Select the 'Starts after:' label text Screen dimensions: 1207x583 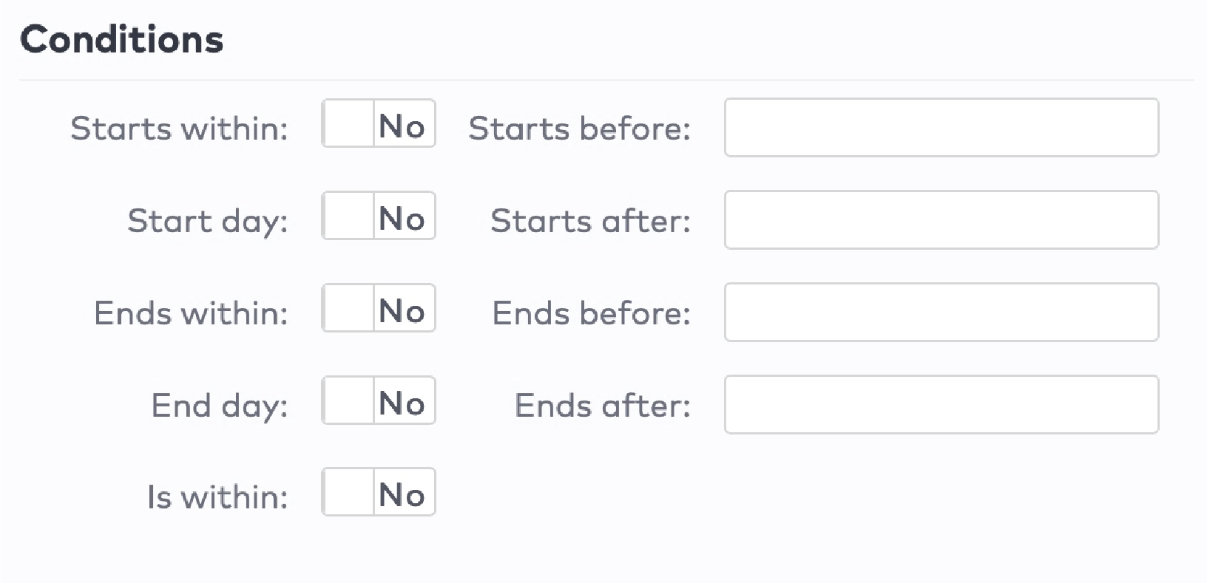(x=591, y=221)
